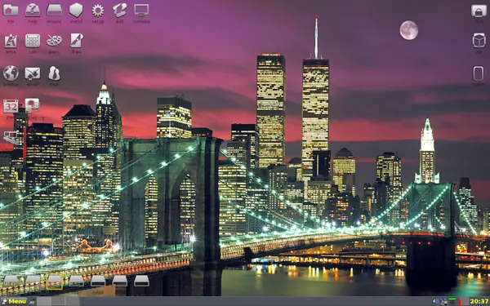
Task: Open the install shield icon
Action: [76, 11]
